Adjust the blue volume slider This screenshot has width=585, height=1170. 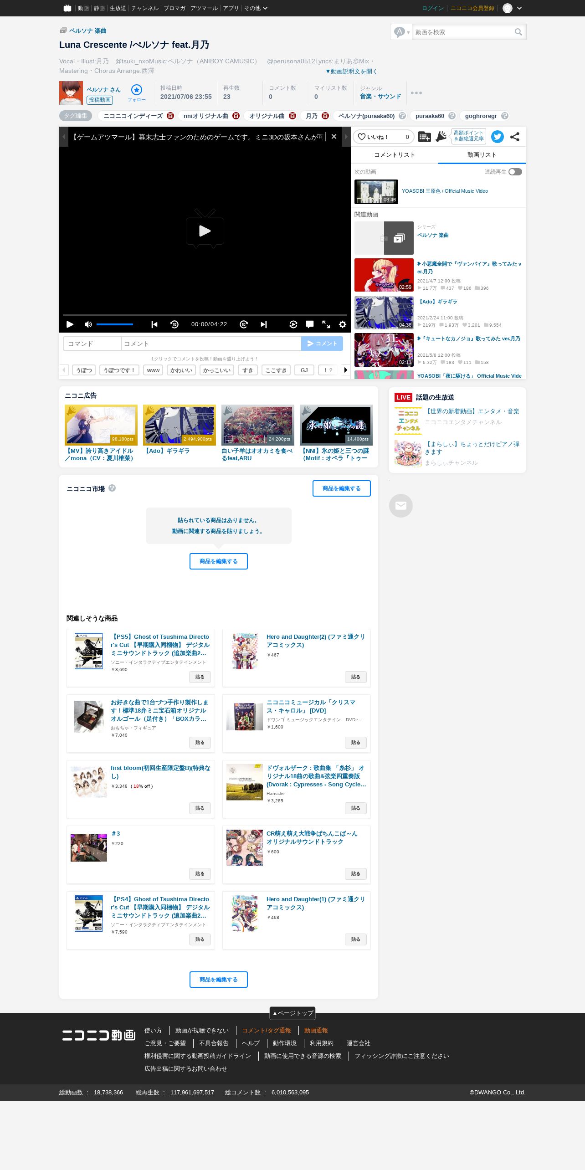[115, 324]
